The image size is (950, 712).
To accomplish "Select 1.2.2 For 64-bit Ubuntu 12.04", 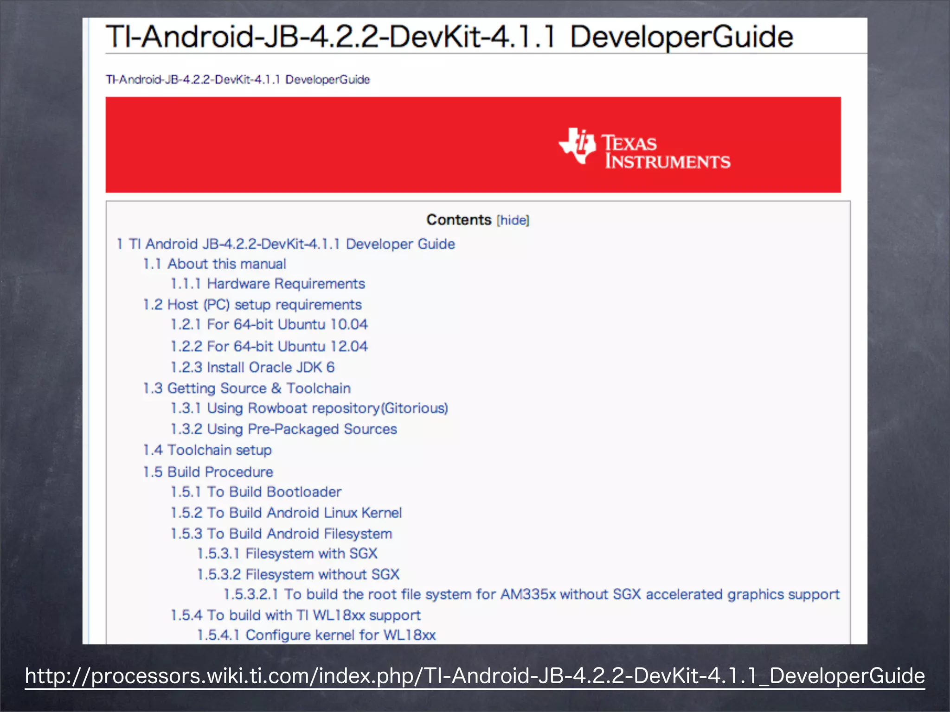I will click(x=269, y=346).
